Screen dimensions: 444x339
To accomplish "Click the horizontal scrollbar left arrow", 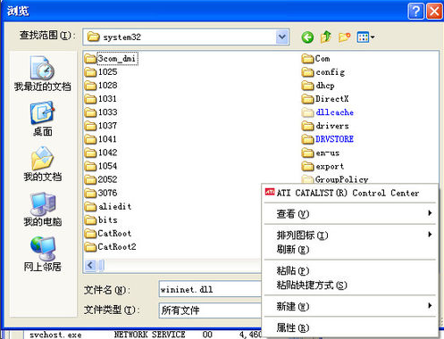I will [x=90, y=265].
